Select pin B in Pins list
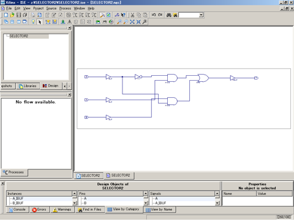294x220 pixels. click(85, 203)
